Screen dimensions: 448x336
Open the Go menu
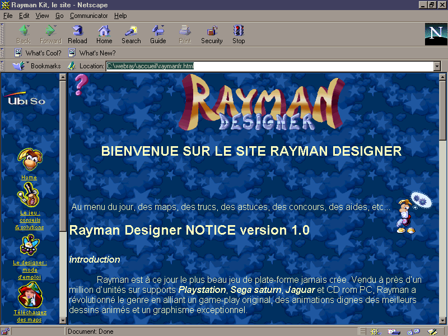pos(59,16)
